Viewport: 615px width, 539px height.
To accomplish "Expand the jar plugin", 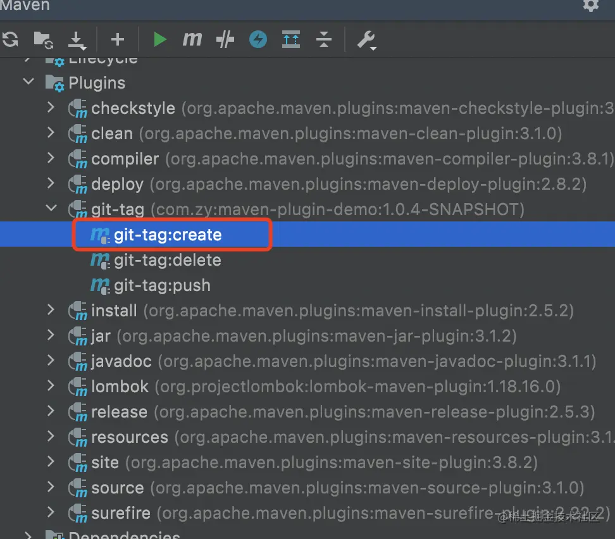I will click(51, 335).
